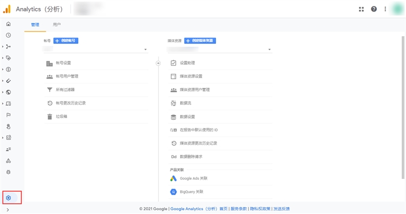
Task: Open 媒体资源设置
Action: click(220, 76)
